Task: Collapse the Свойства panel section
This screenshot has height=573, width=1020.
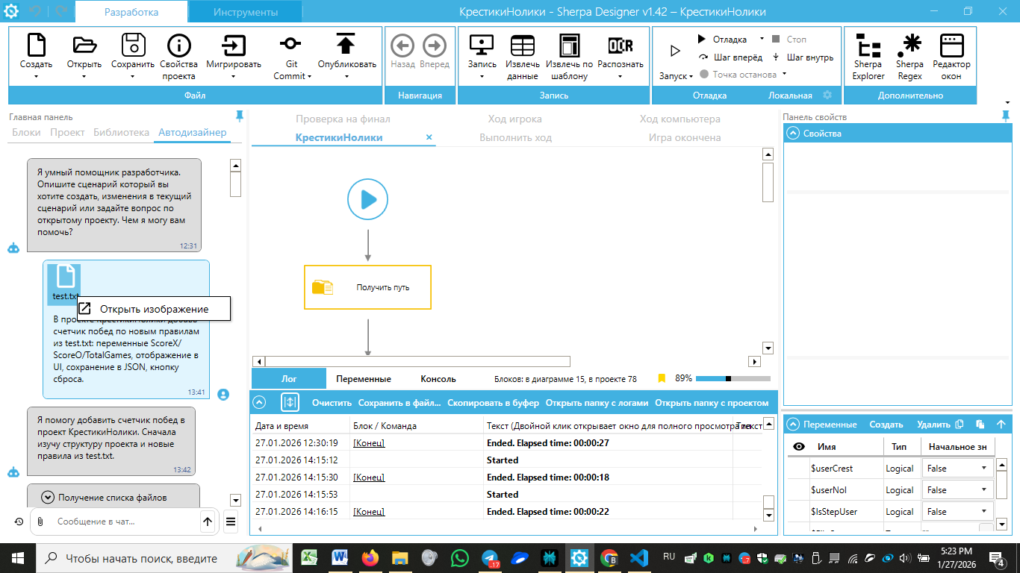Action: 792,134
